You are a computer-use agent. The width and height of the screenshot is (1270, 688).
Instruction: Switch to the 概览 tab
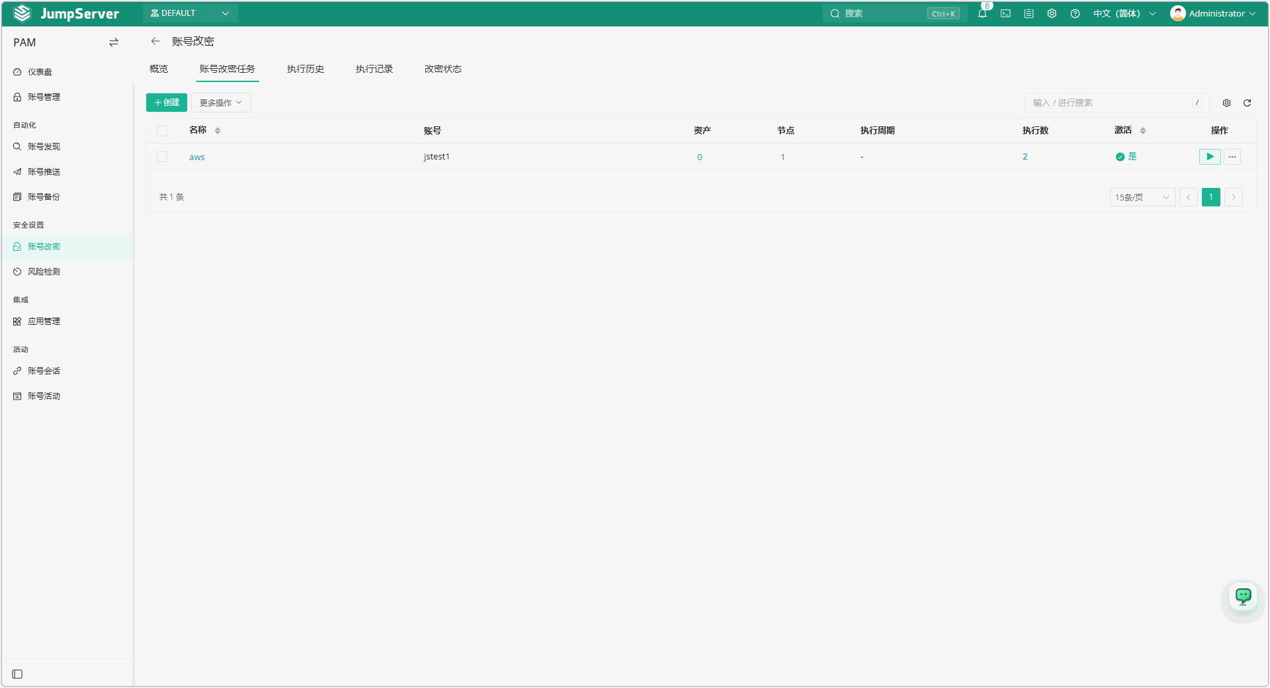pos(159,69)
